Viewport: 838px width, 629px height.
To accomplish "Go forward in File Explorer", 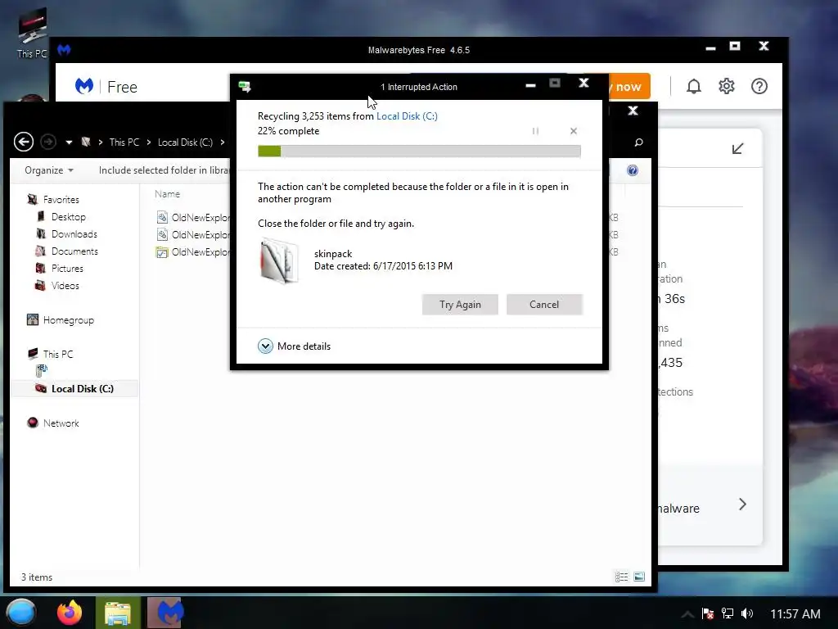I will [x=48, y=142].
